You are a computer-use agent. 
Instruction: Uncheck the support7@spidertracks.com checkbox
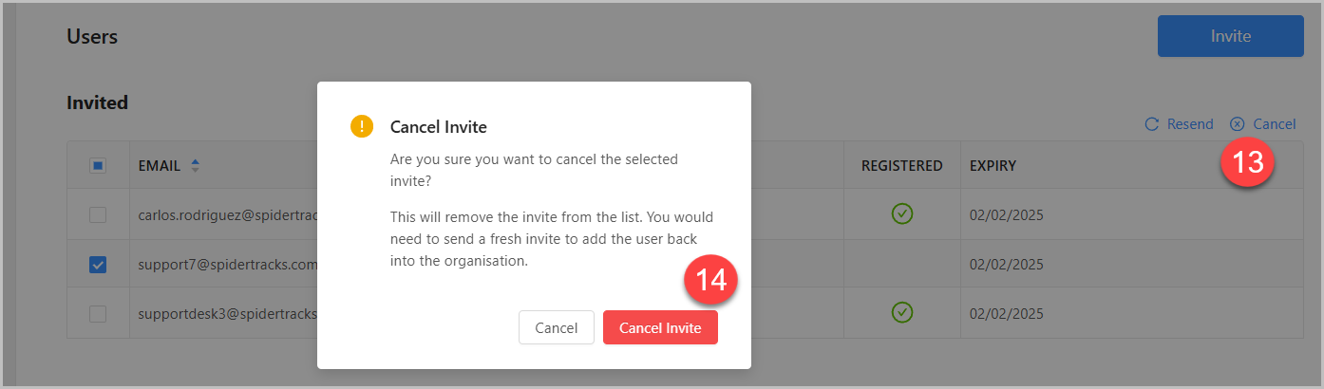98,265
